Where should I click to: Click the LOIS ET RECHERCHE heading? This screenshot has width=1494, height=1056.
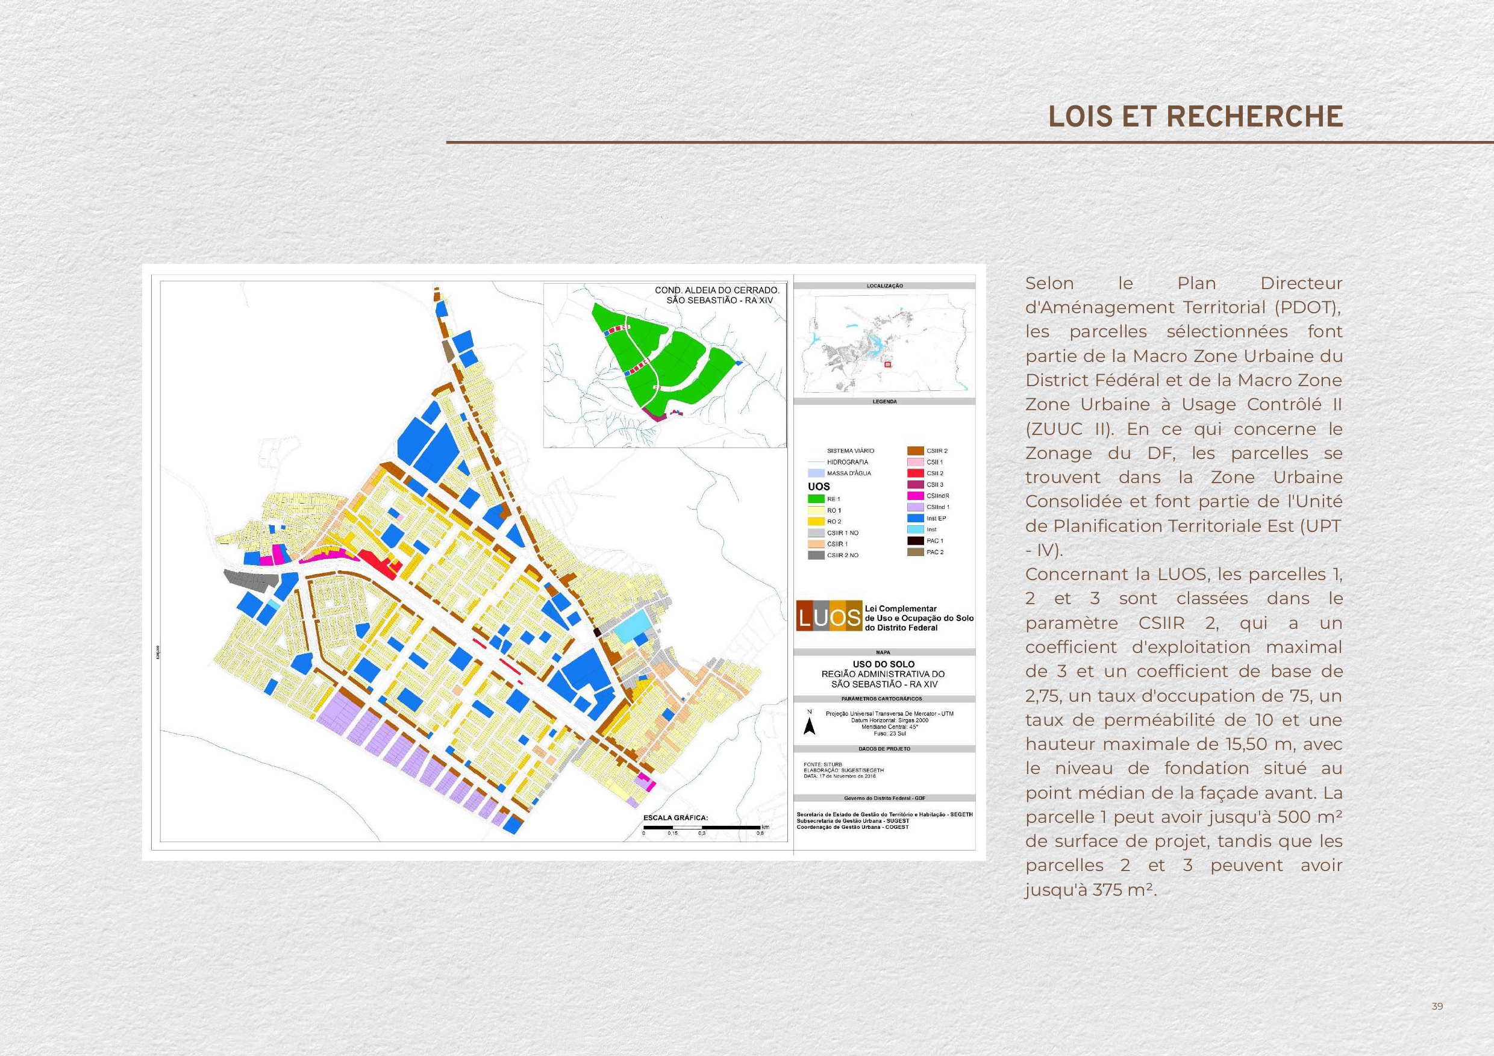(1195, 116)
